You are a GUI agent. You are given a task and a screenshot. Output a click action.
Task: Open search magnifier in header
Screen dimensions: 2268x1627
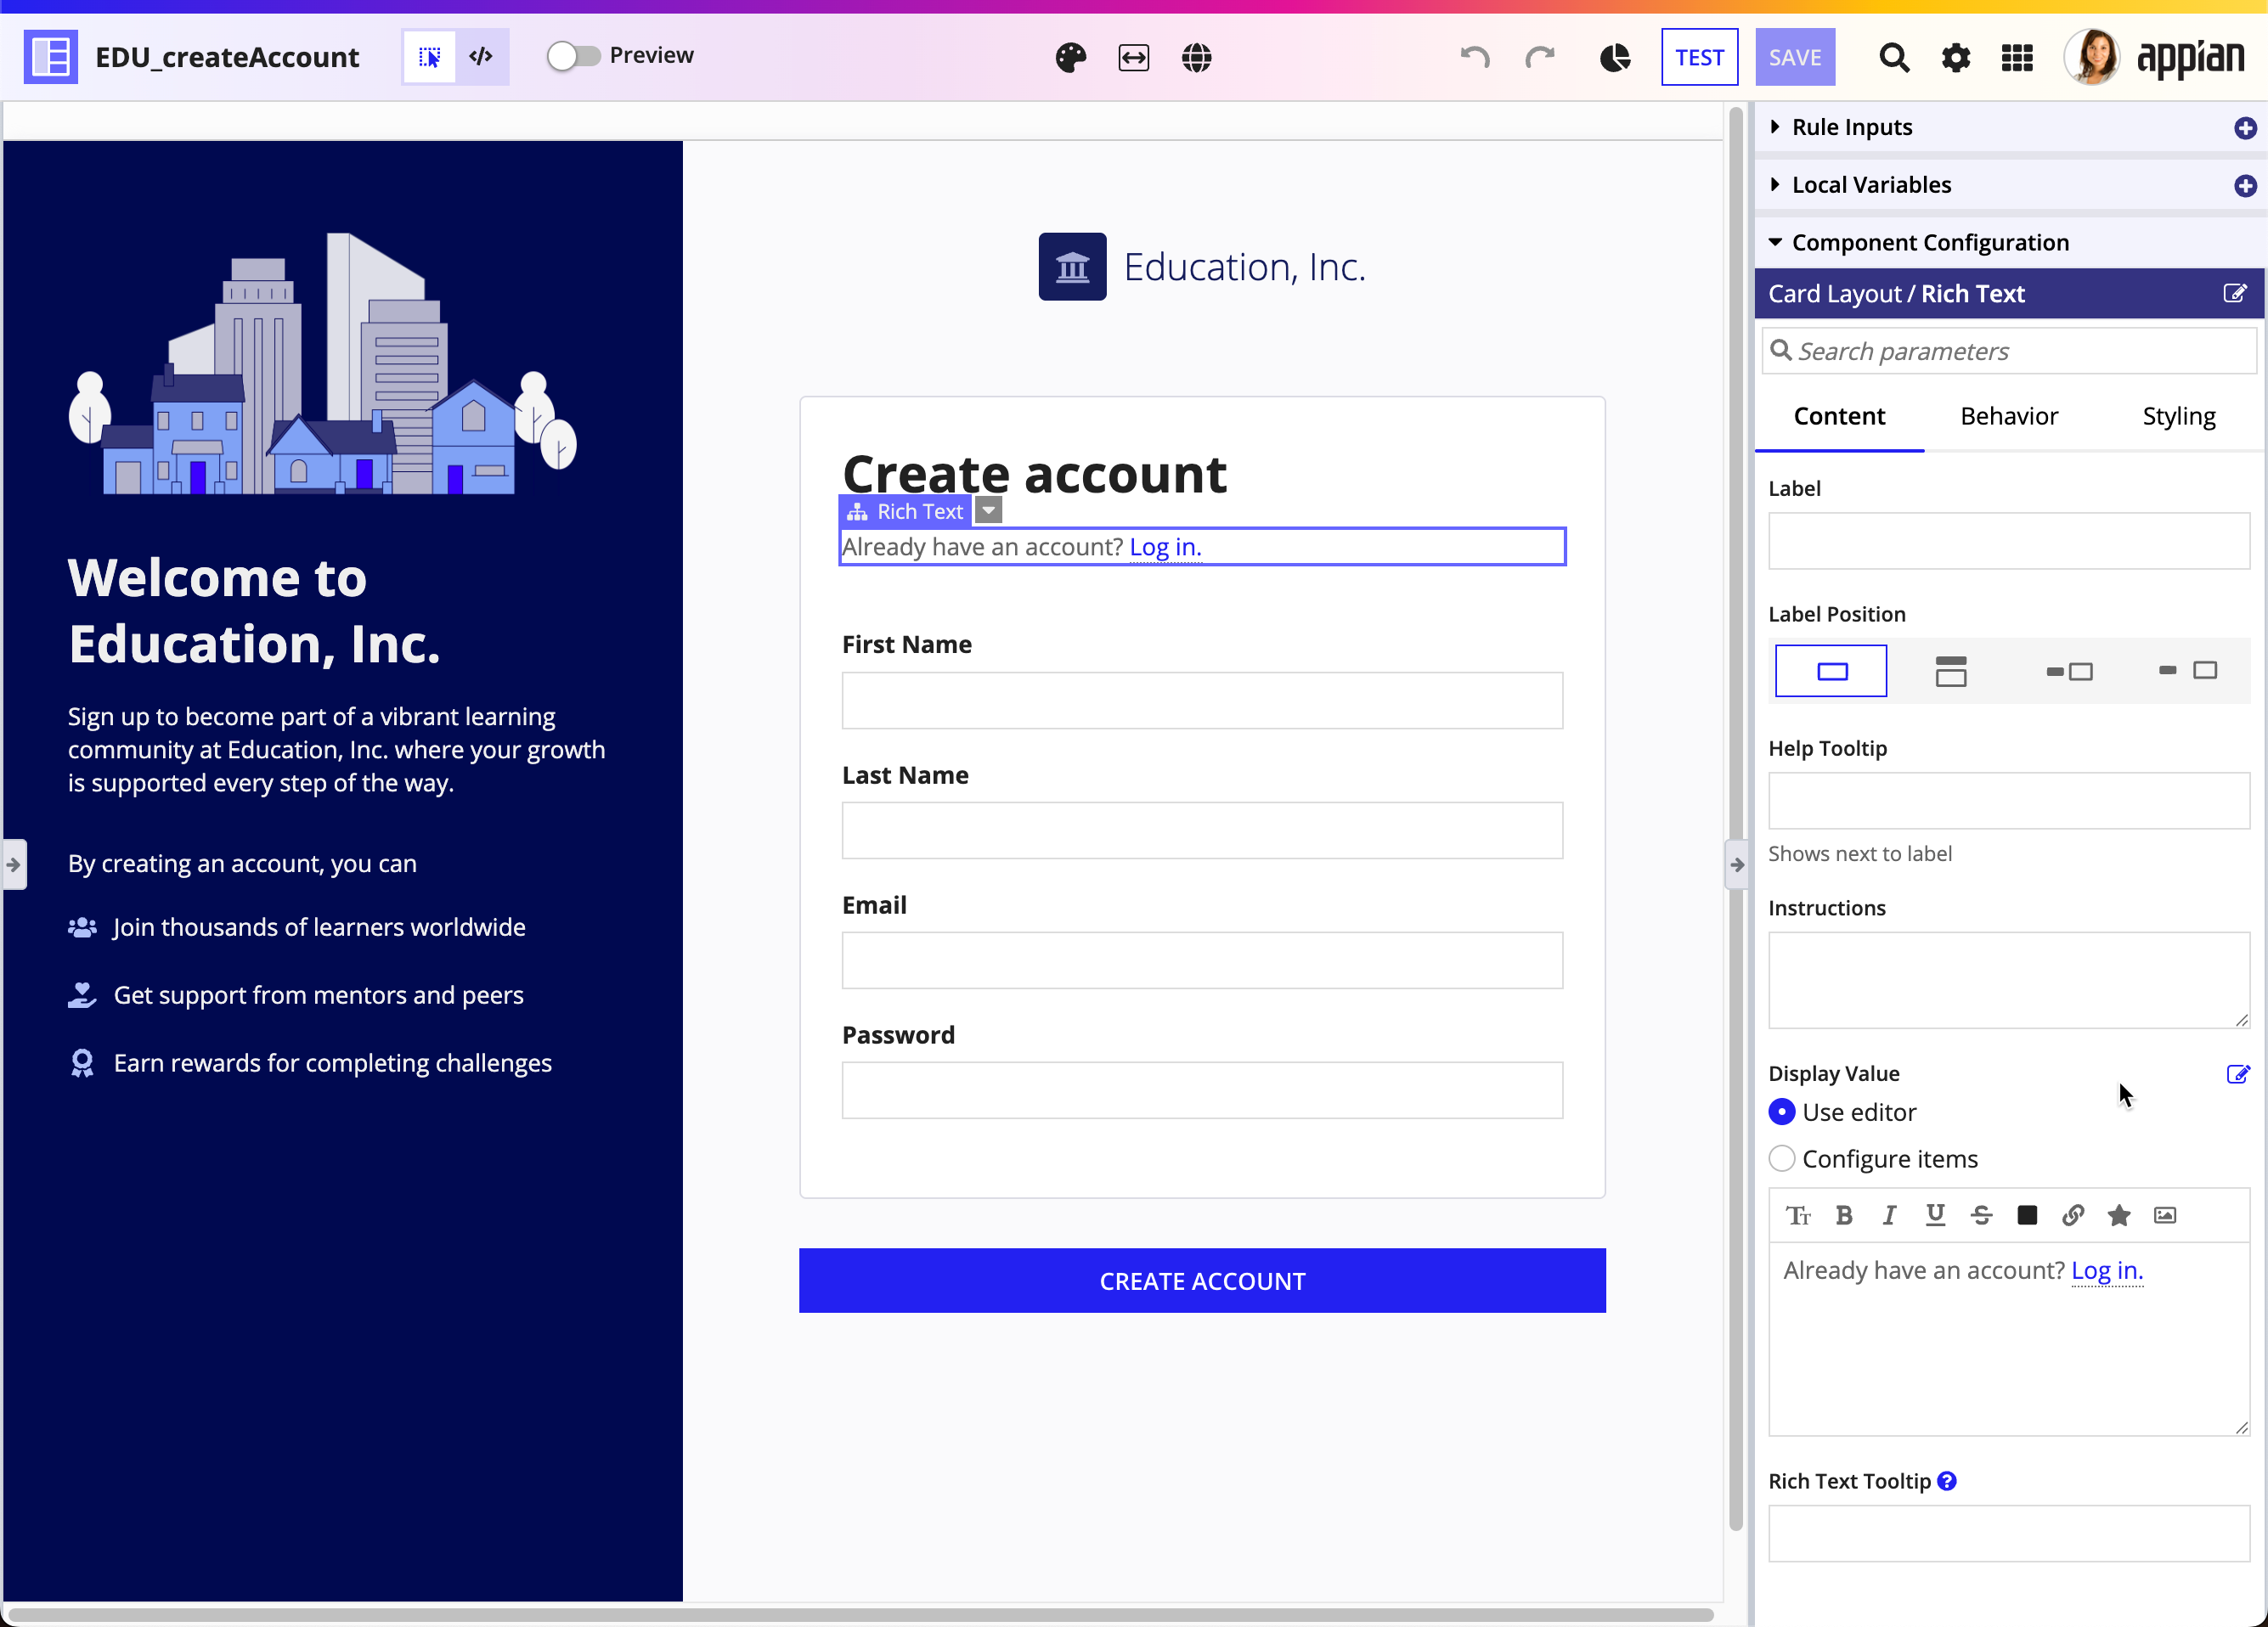click(1893, 58)
